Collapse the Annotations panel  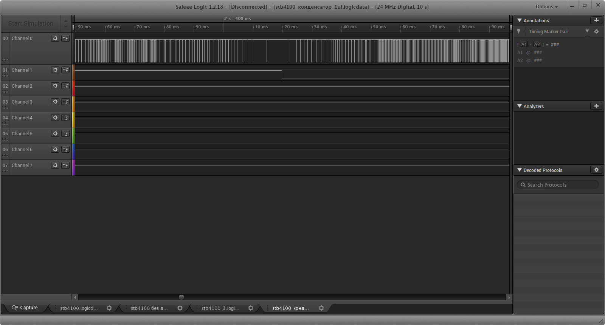(x=520, y=20)
